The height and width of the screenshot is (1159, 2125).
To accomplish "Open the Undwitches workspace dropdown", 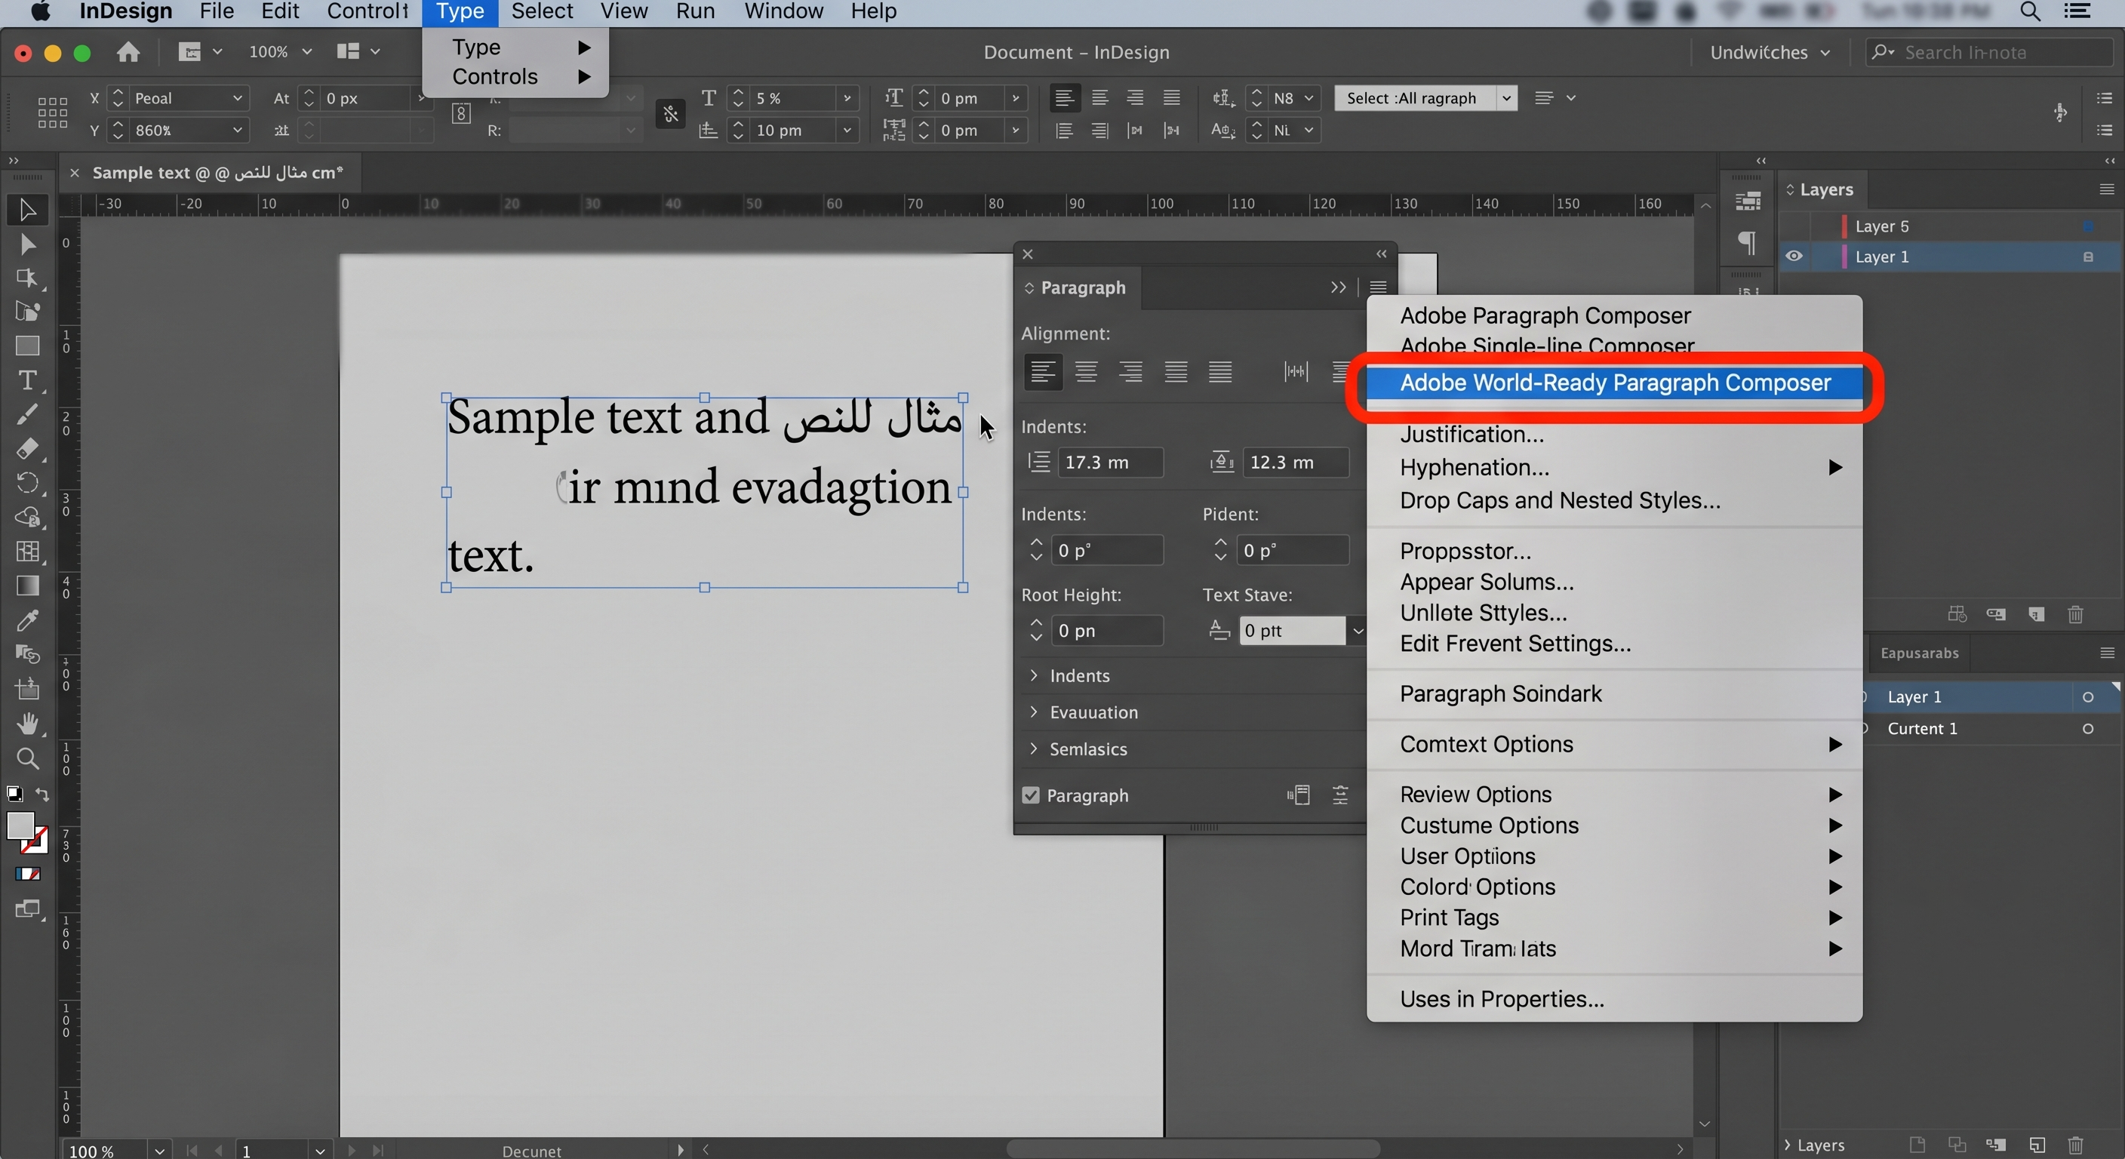I will click(1770, 53).
